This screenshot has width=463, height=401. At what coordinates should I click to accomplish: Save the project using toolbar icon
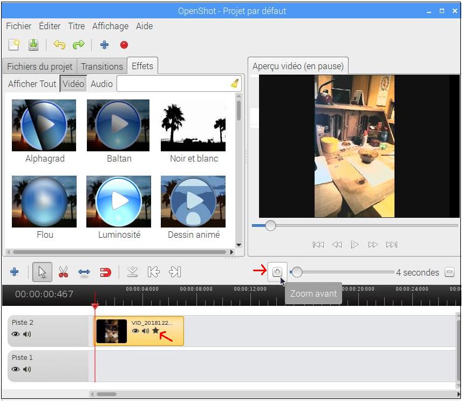[x=33, y=45]
